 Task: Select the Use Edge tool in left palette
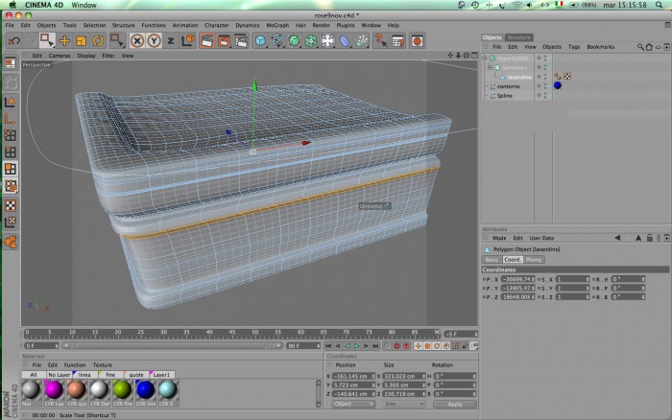(11, 152)
